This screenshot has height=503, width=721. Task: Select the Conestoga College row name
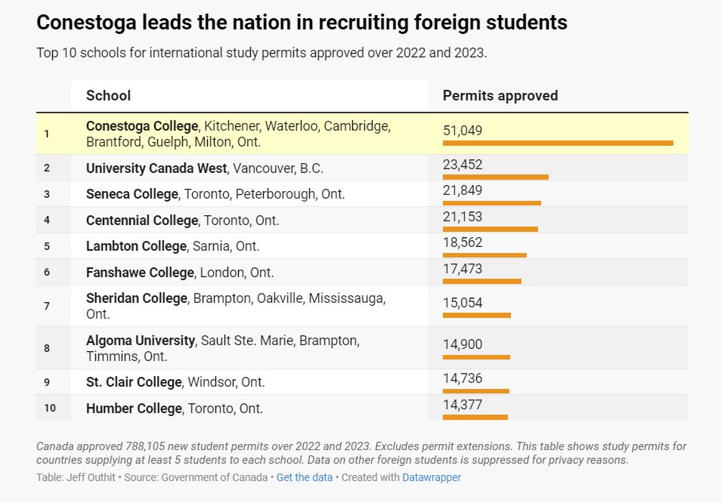click(x=142, y=126)
